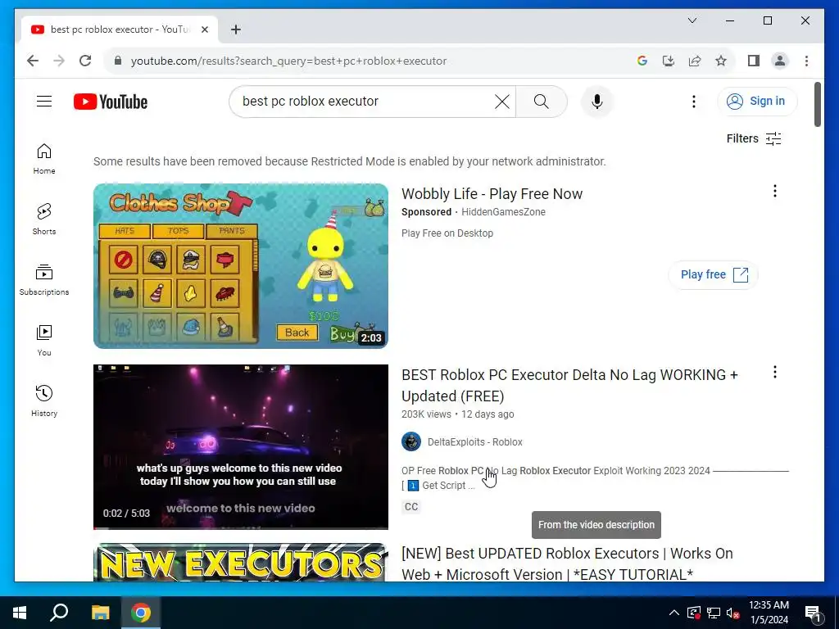Open the YouTube hamburger guide menu
The width and height of the screenshot is (839, 629).
(x=44, y=101)
